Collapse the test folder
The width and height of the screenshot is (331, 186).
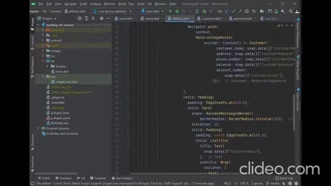42,76
